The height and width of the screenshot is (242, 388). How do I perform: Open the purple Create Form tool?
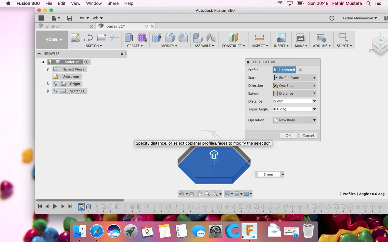pos(142,38)
